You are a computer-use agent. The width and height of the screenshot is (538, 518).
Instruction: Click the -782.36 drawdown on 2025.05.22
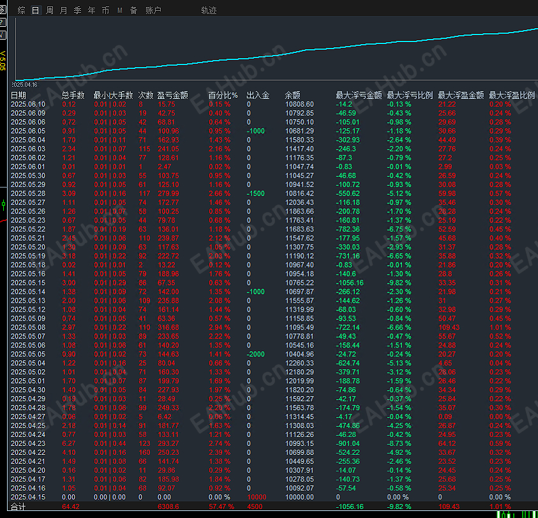(x=348, y=229)
